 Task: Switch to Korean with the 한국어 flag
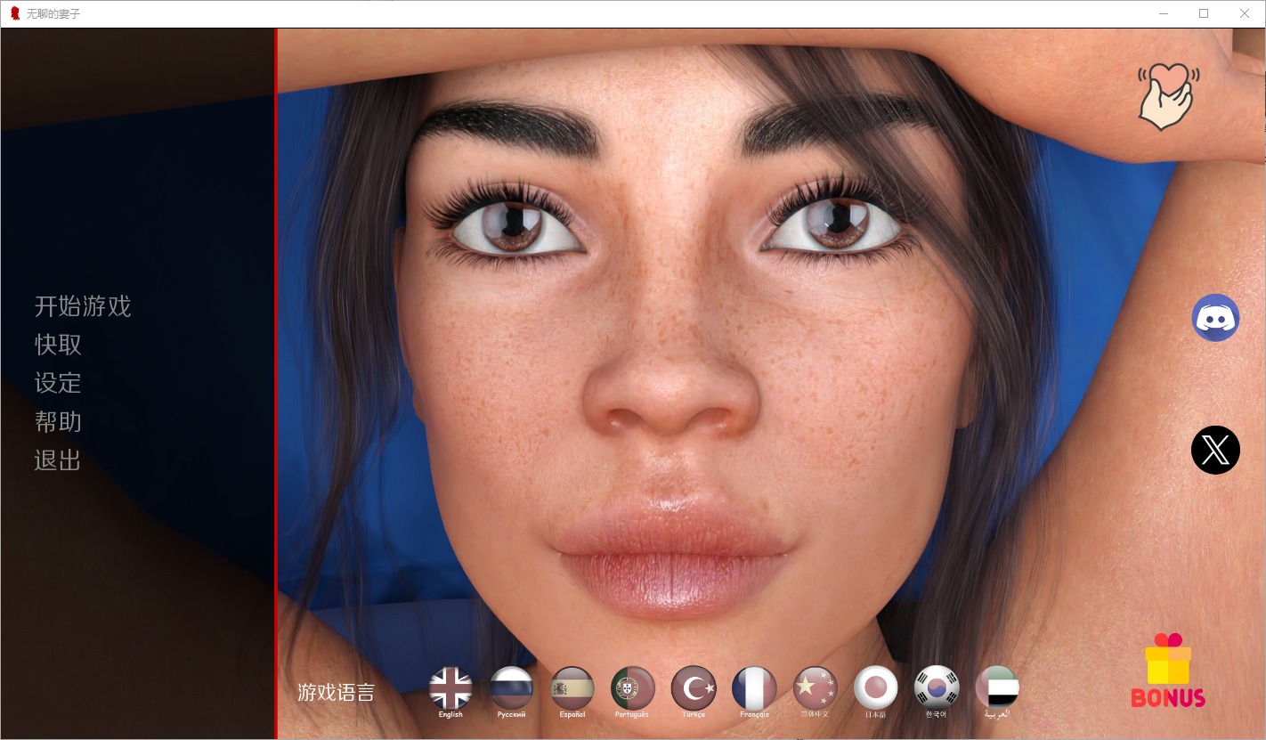click(937, 688)
